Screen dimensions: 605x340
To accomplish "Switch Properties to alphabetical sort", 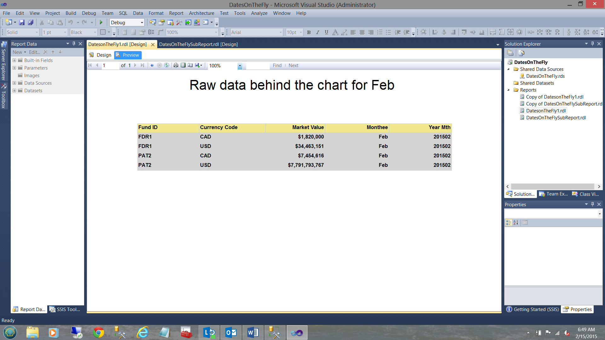I will pyautogui.click(x=516, y=223).
